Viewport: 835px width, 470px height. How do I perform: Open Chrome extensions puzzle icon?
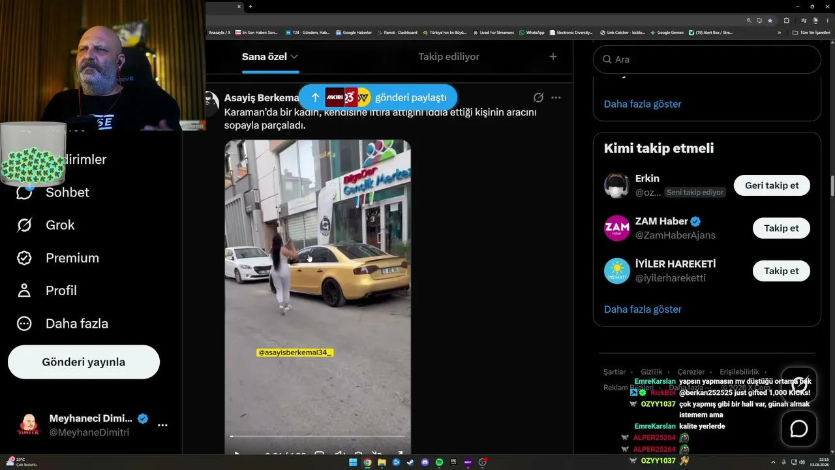[787, 20]
